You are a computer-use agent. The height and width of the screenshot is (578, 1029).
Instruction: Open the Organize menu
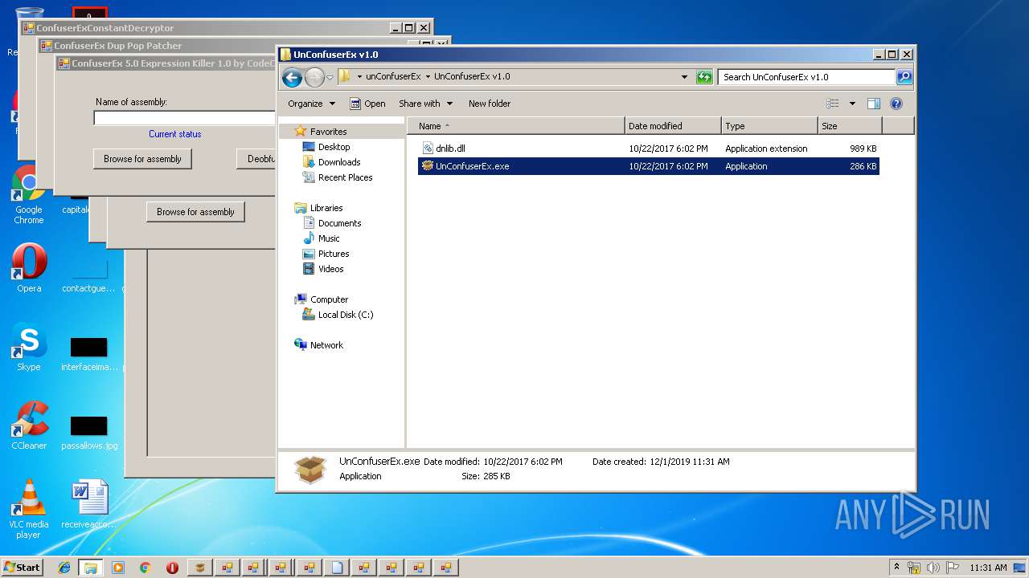click(x=311, y=104)
